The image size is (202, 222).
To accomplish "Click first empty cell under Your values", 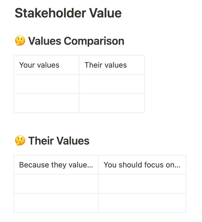I will (x=47, y=84).
